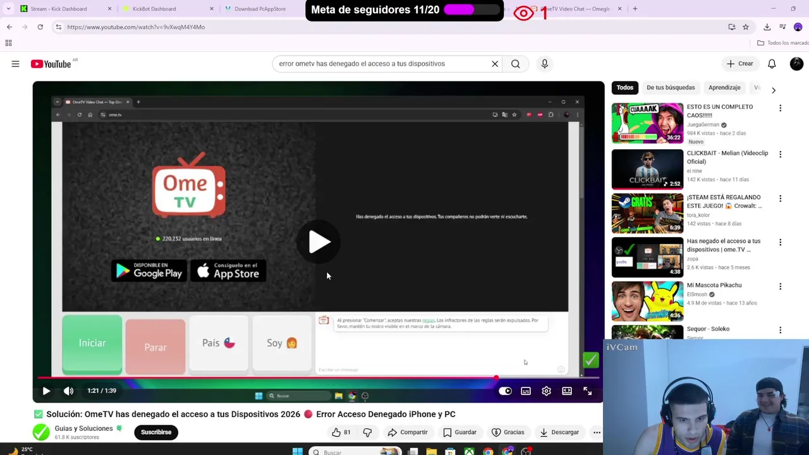809x455 pixels.
Task: Open Todos los marcadores bookmarks folder
Action: tap(783, 43)
